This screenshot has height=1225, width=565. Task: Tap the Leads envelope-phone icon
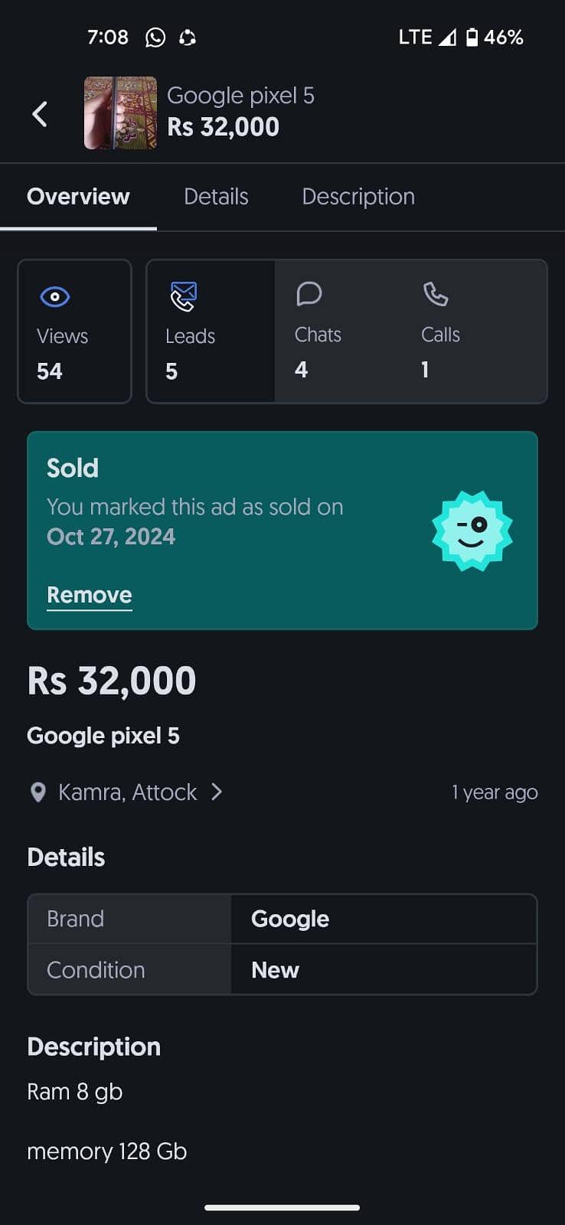pos(184,296)
